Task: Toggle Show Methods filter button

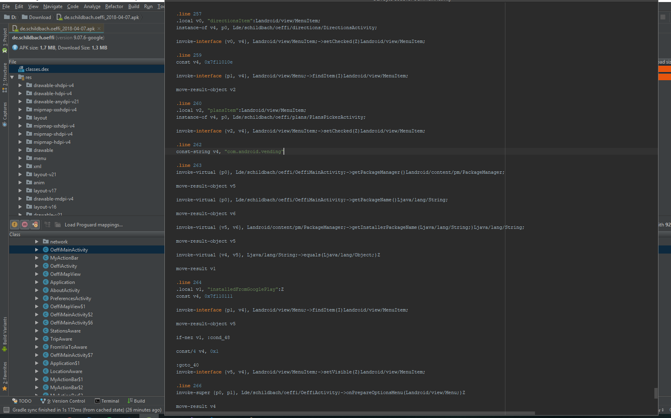Action: pyautogui.click(x=25, y=224)
